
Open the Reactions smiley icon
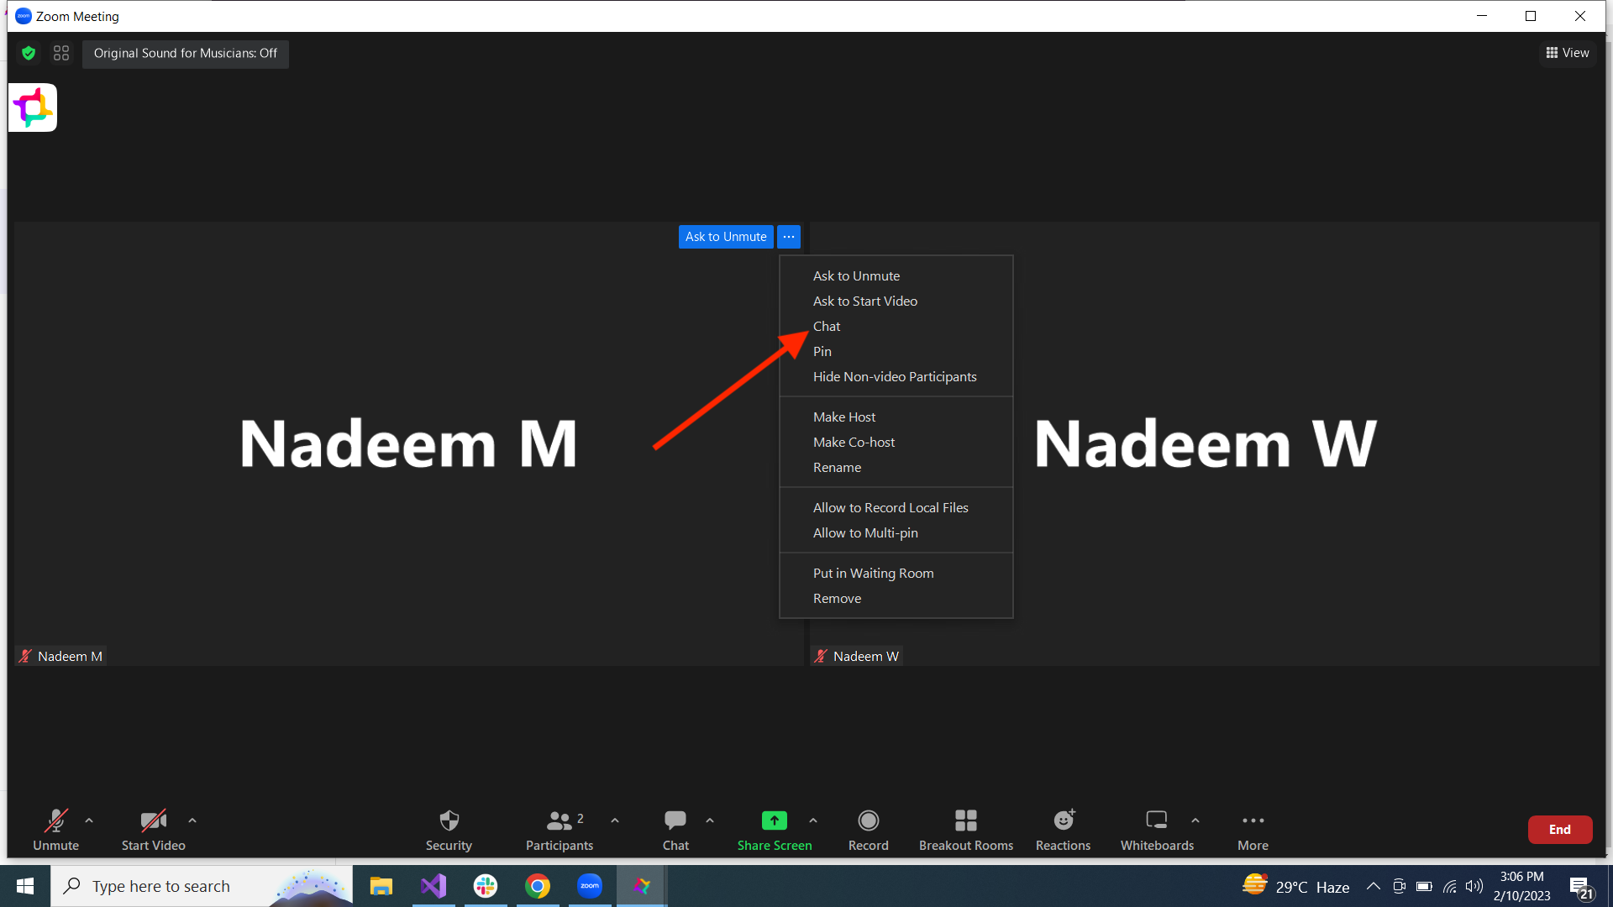click(x=1063, y=820)
